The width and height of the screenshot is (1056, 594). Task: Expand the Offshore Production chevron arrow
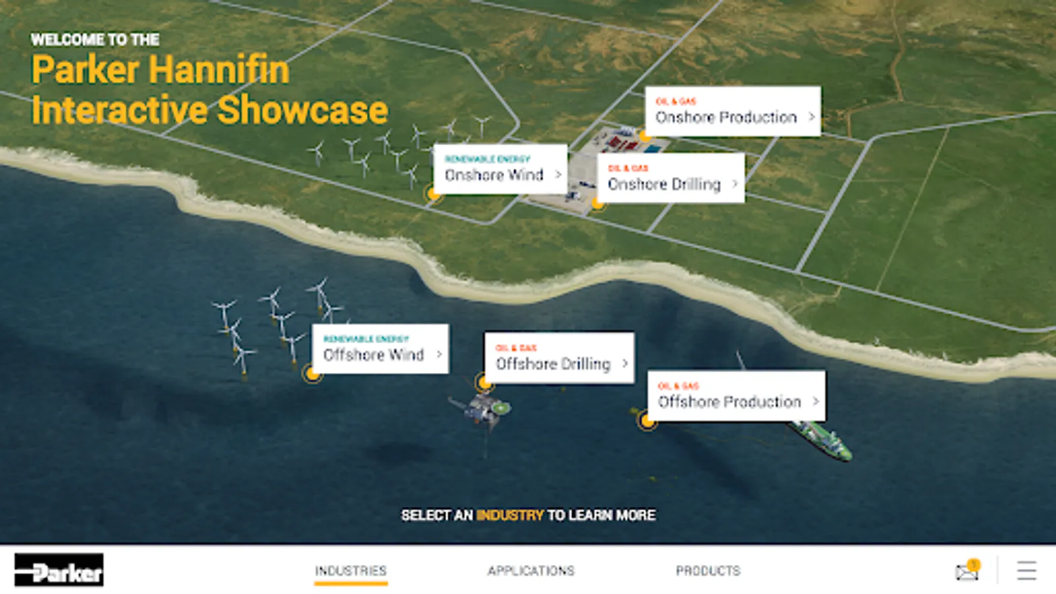click(x=815, y=401)
